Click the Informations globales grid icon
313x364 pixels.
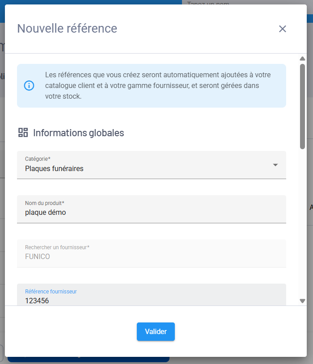(x=23, y=132)
